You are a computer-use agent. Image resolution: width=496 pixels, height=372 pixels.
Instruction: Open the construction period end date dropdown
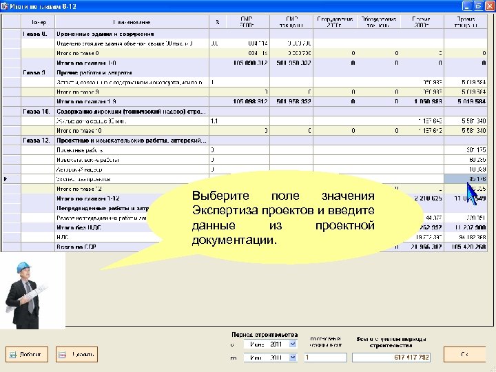[x=293, y=358]
